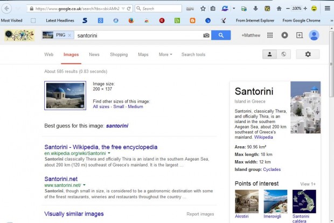Viewport: 334px width, 223px height.
Task: Click the blue Google search magnifier button
Action: [221, 35]
